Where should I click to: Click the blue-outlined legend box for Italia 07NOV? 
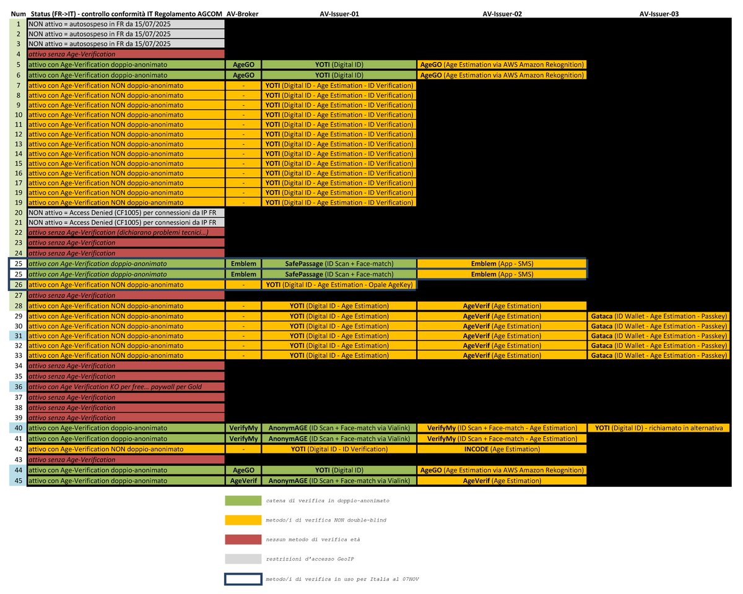(x=243, y=579)
